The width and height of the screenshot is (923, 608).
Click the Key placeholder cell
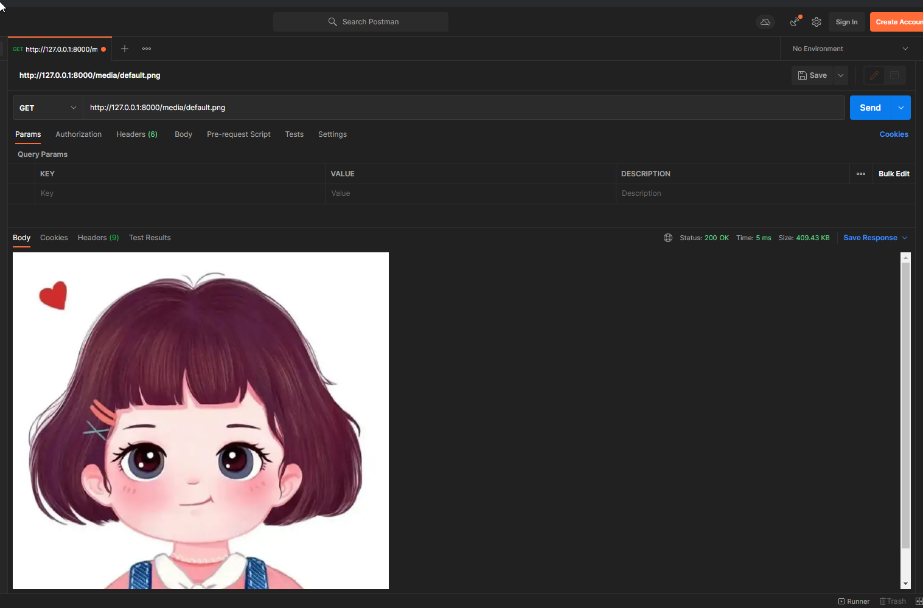(180, 193)
